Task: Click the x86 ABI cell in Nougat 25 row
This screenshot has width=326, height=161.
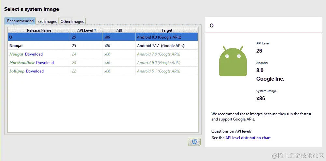Action: [119, 45]
